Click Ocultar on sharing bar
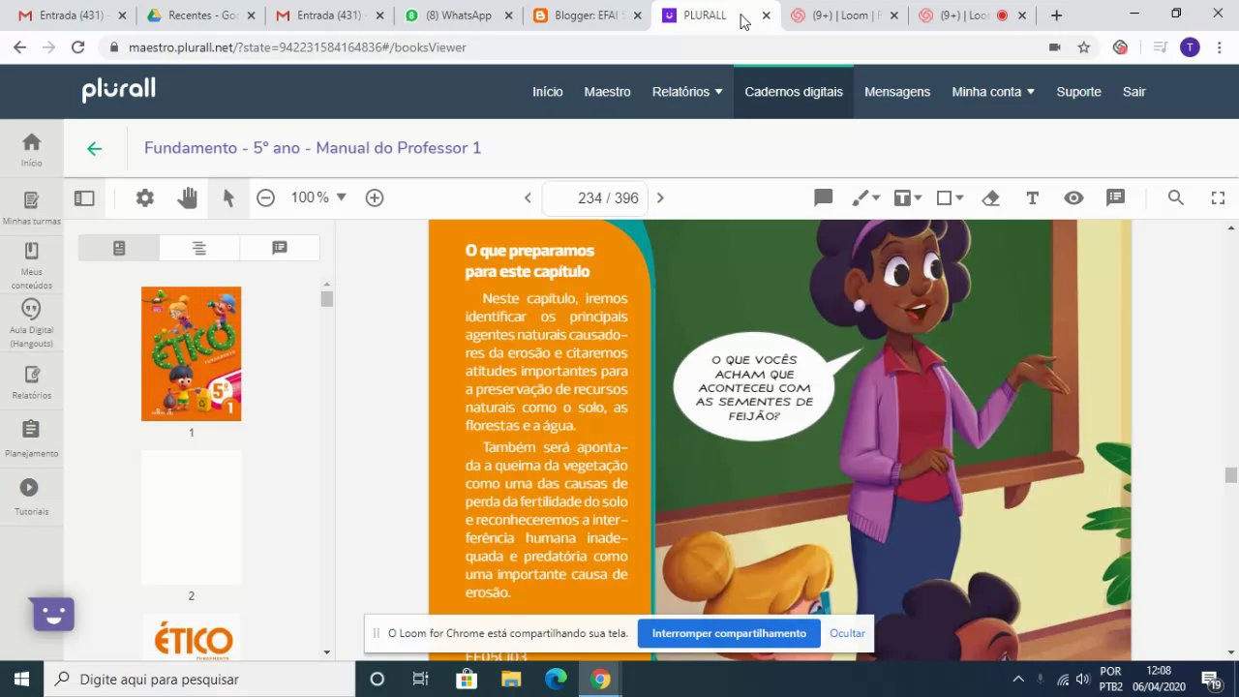 point(847,633)
